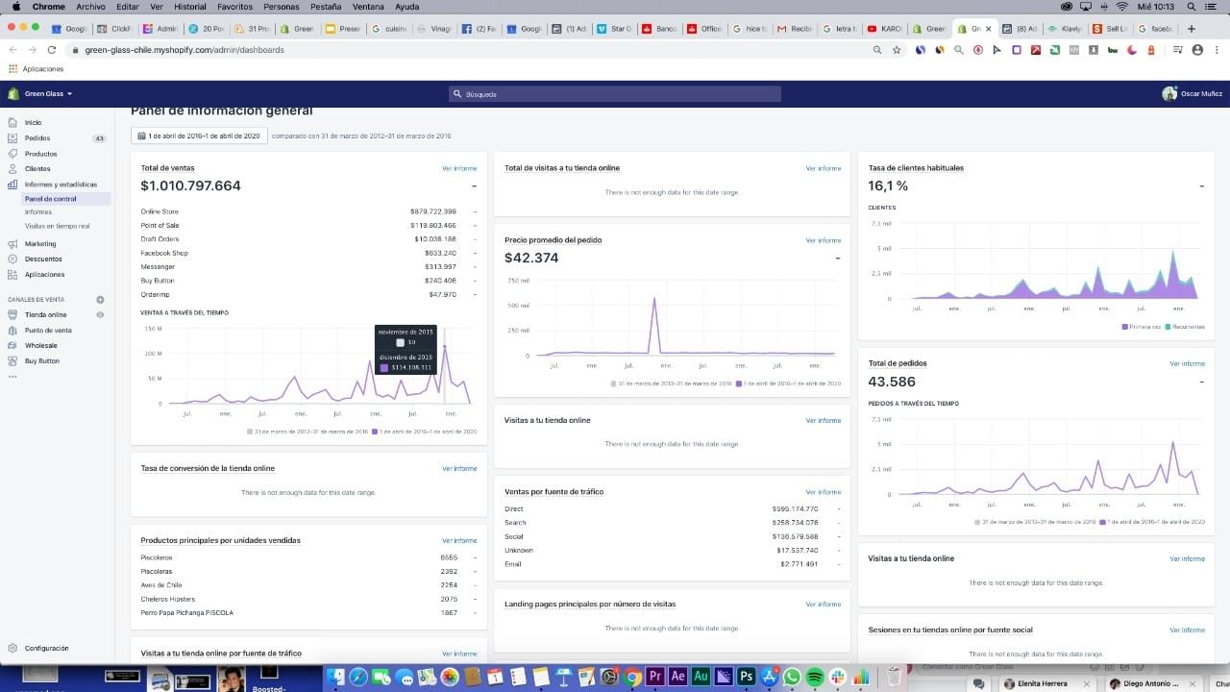View online store using the eye icon
This screenshot has height=692, width=1230.
[x=100, y=315]
